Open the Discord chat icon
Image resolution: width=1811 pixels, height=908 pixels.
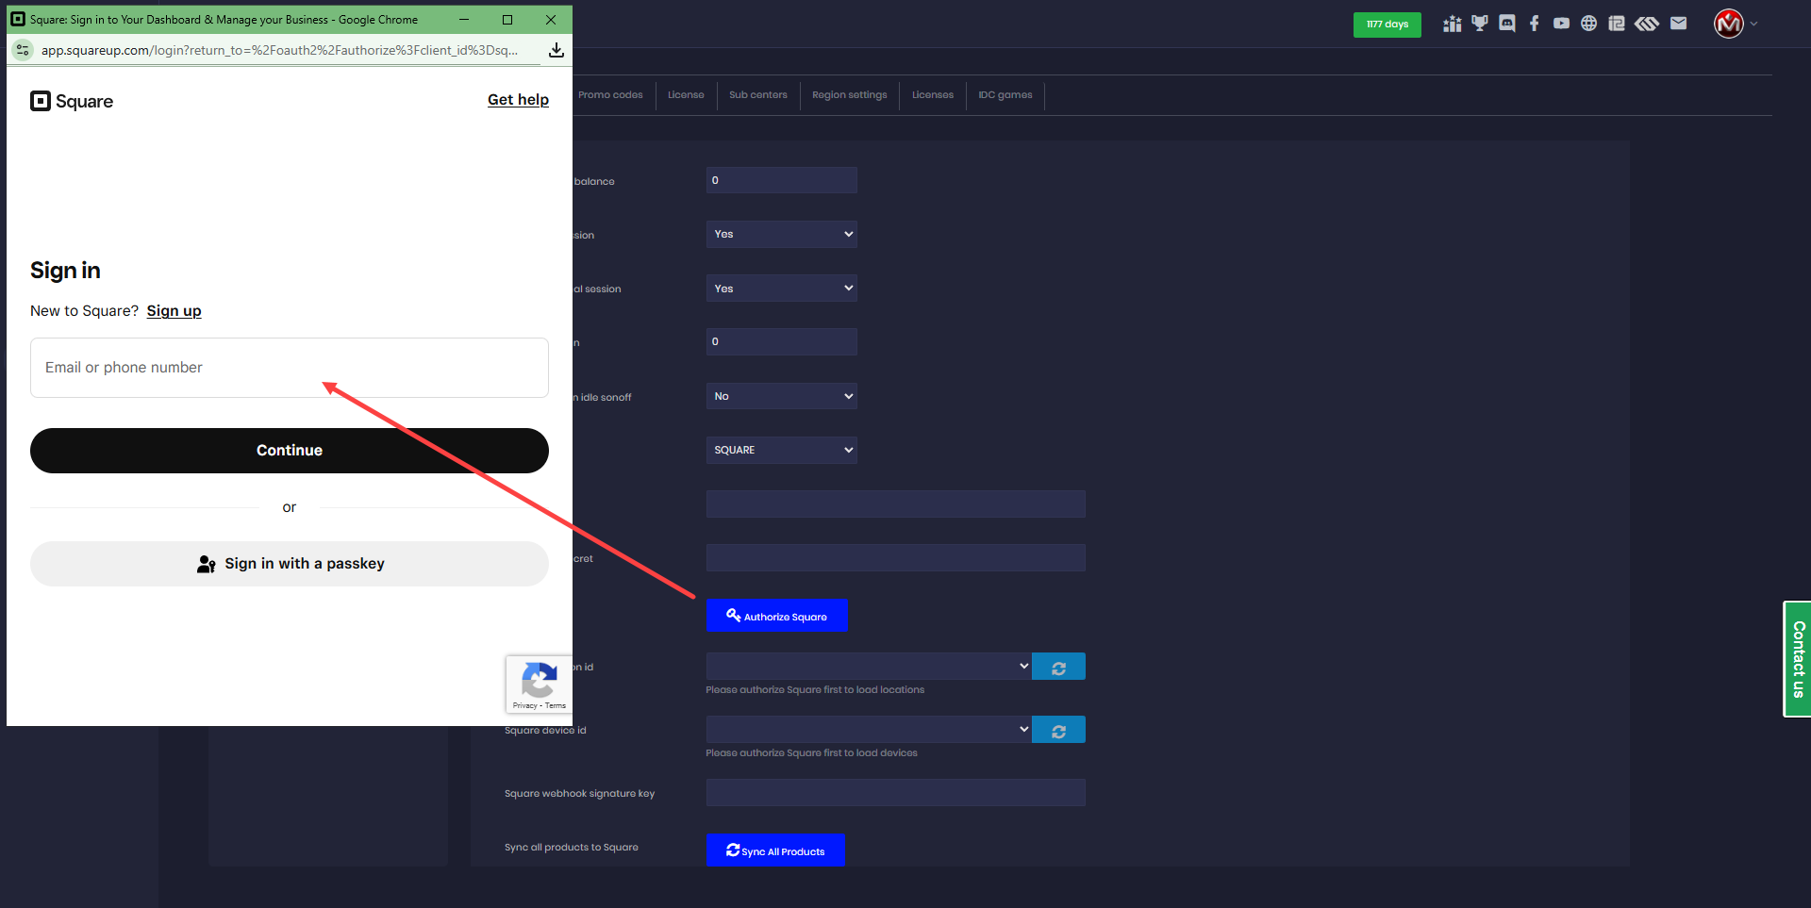point(1507,24)
